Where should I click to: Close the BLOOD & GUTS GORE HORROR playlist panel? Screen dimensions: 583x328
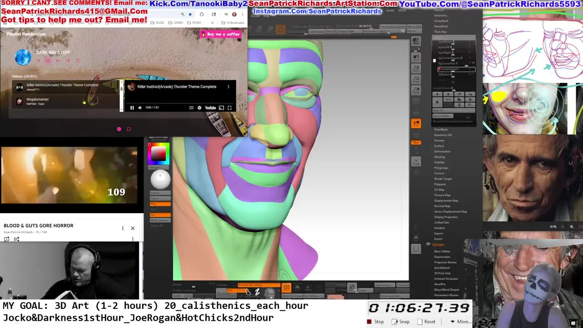(133, 228)
